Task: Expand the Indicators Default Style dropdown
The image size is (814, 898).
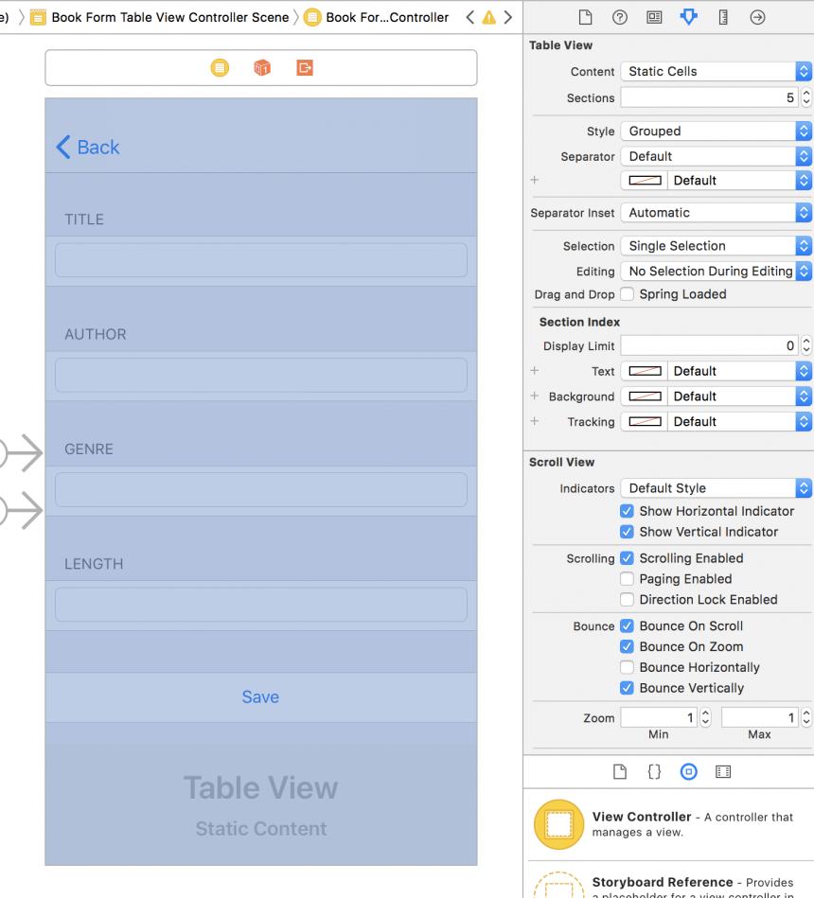Action: click(x=716, y=488)
